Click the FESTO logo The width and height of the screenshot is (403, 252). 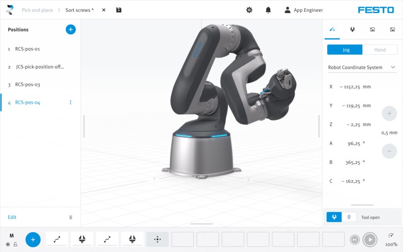pos(376,10)
